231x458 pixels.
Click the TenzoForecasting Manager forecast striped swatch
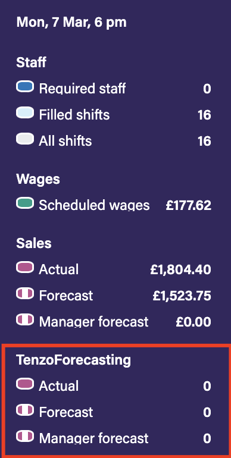click(25, 437)
